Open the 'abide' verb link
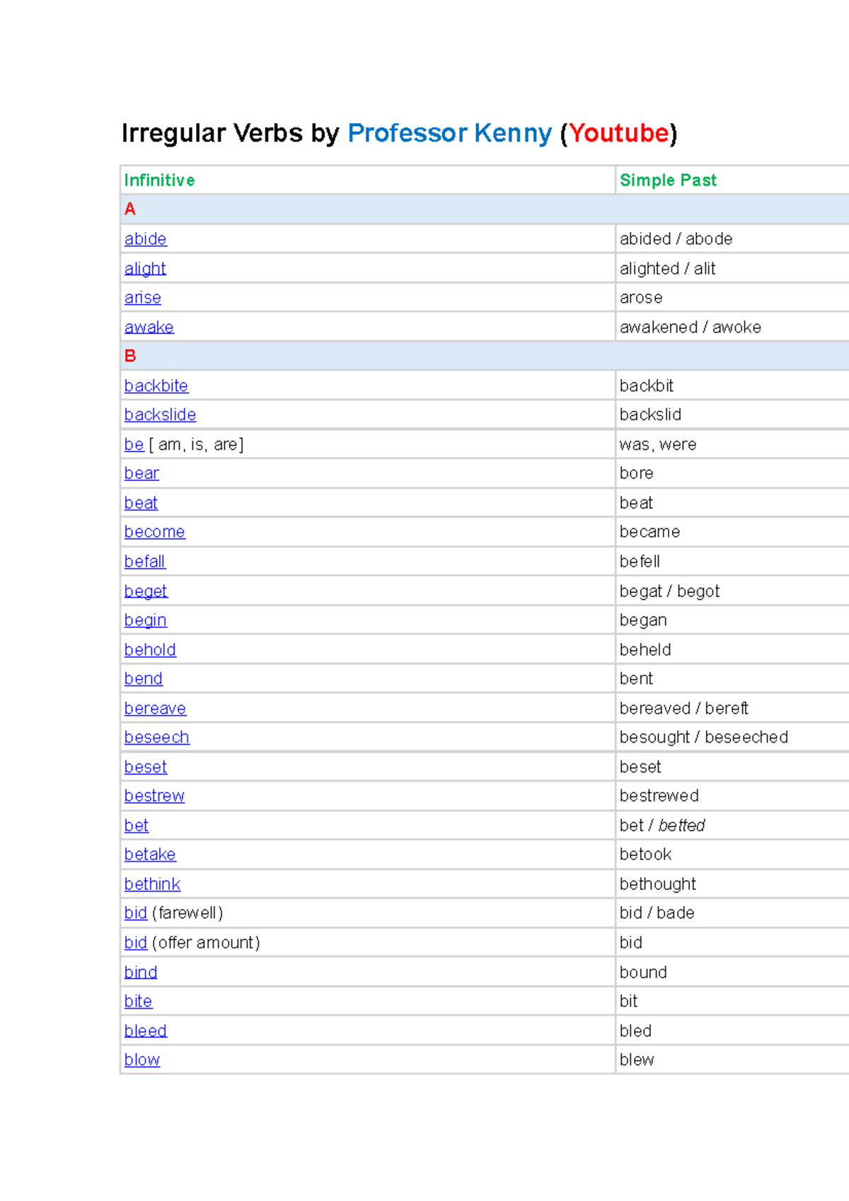This screenshot has height=1201, width=849. click(145, 239)
